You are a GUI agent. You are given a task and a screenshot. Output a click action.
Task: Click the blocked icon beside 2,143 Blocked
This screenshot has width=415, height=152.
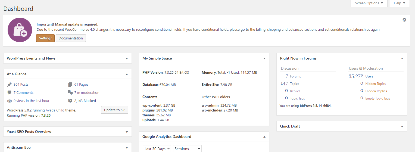(x=70, y=101)
